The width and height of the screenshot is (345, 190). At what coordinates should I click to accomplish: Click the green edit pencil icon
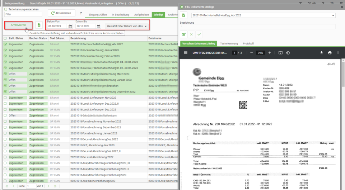coord(184,34)
